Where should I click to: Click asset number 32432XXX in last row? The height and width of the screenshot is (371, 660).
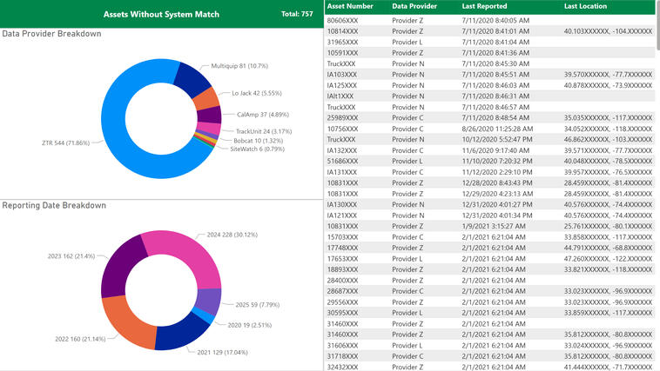pos(340,366)
